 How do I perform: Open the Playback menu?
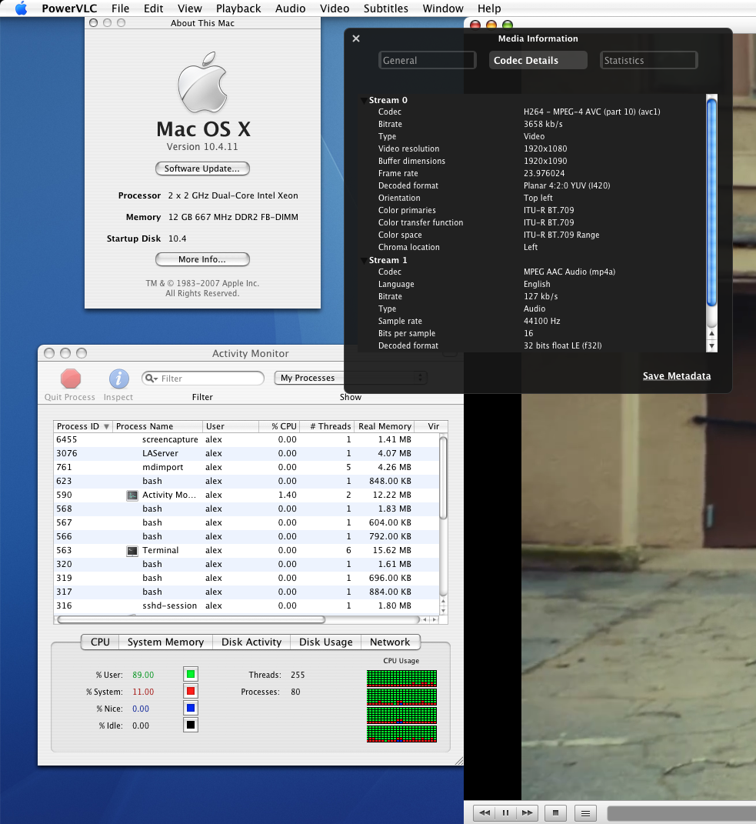pos(238,8)
